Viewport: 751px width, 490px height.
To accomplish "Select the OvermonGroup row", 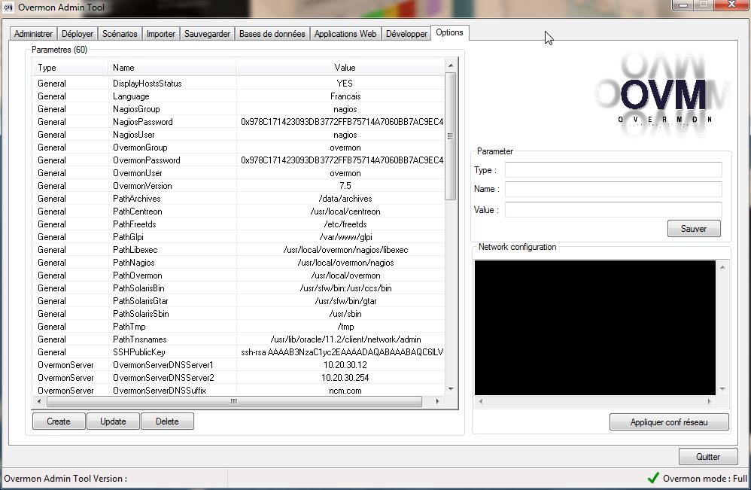I will [239, 148].
